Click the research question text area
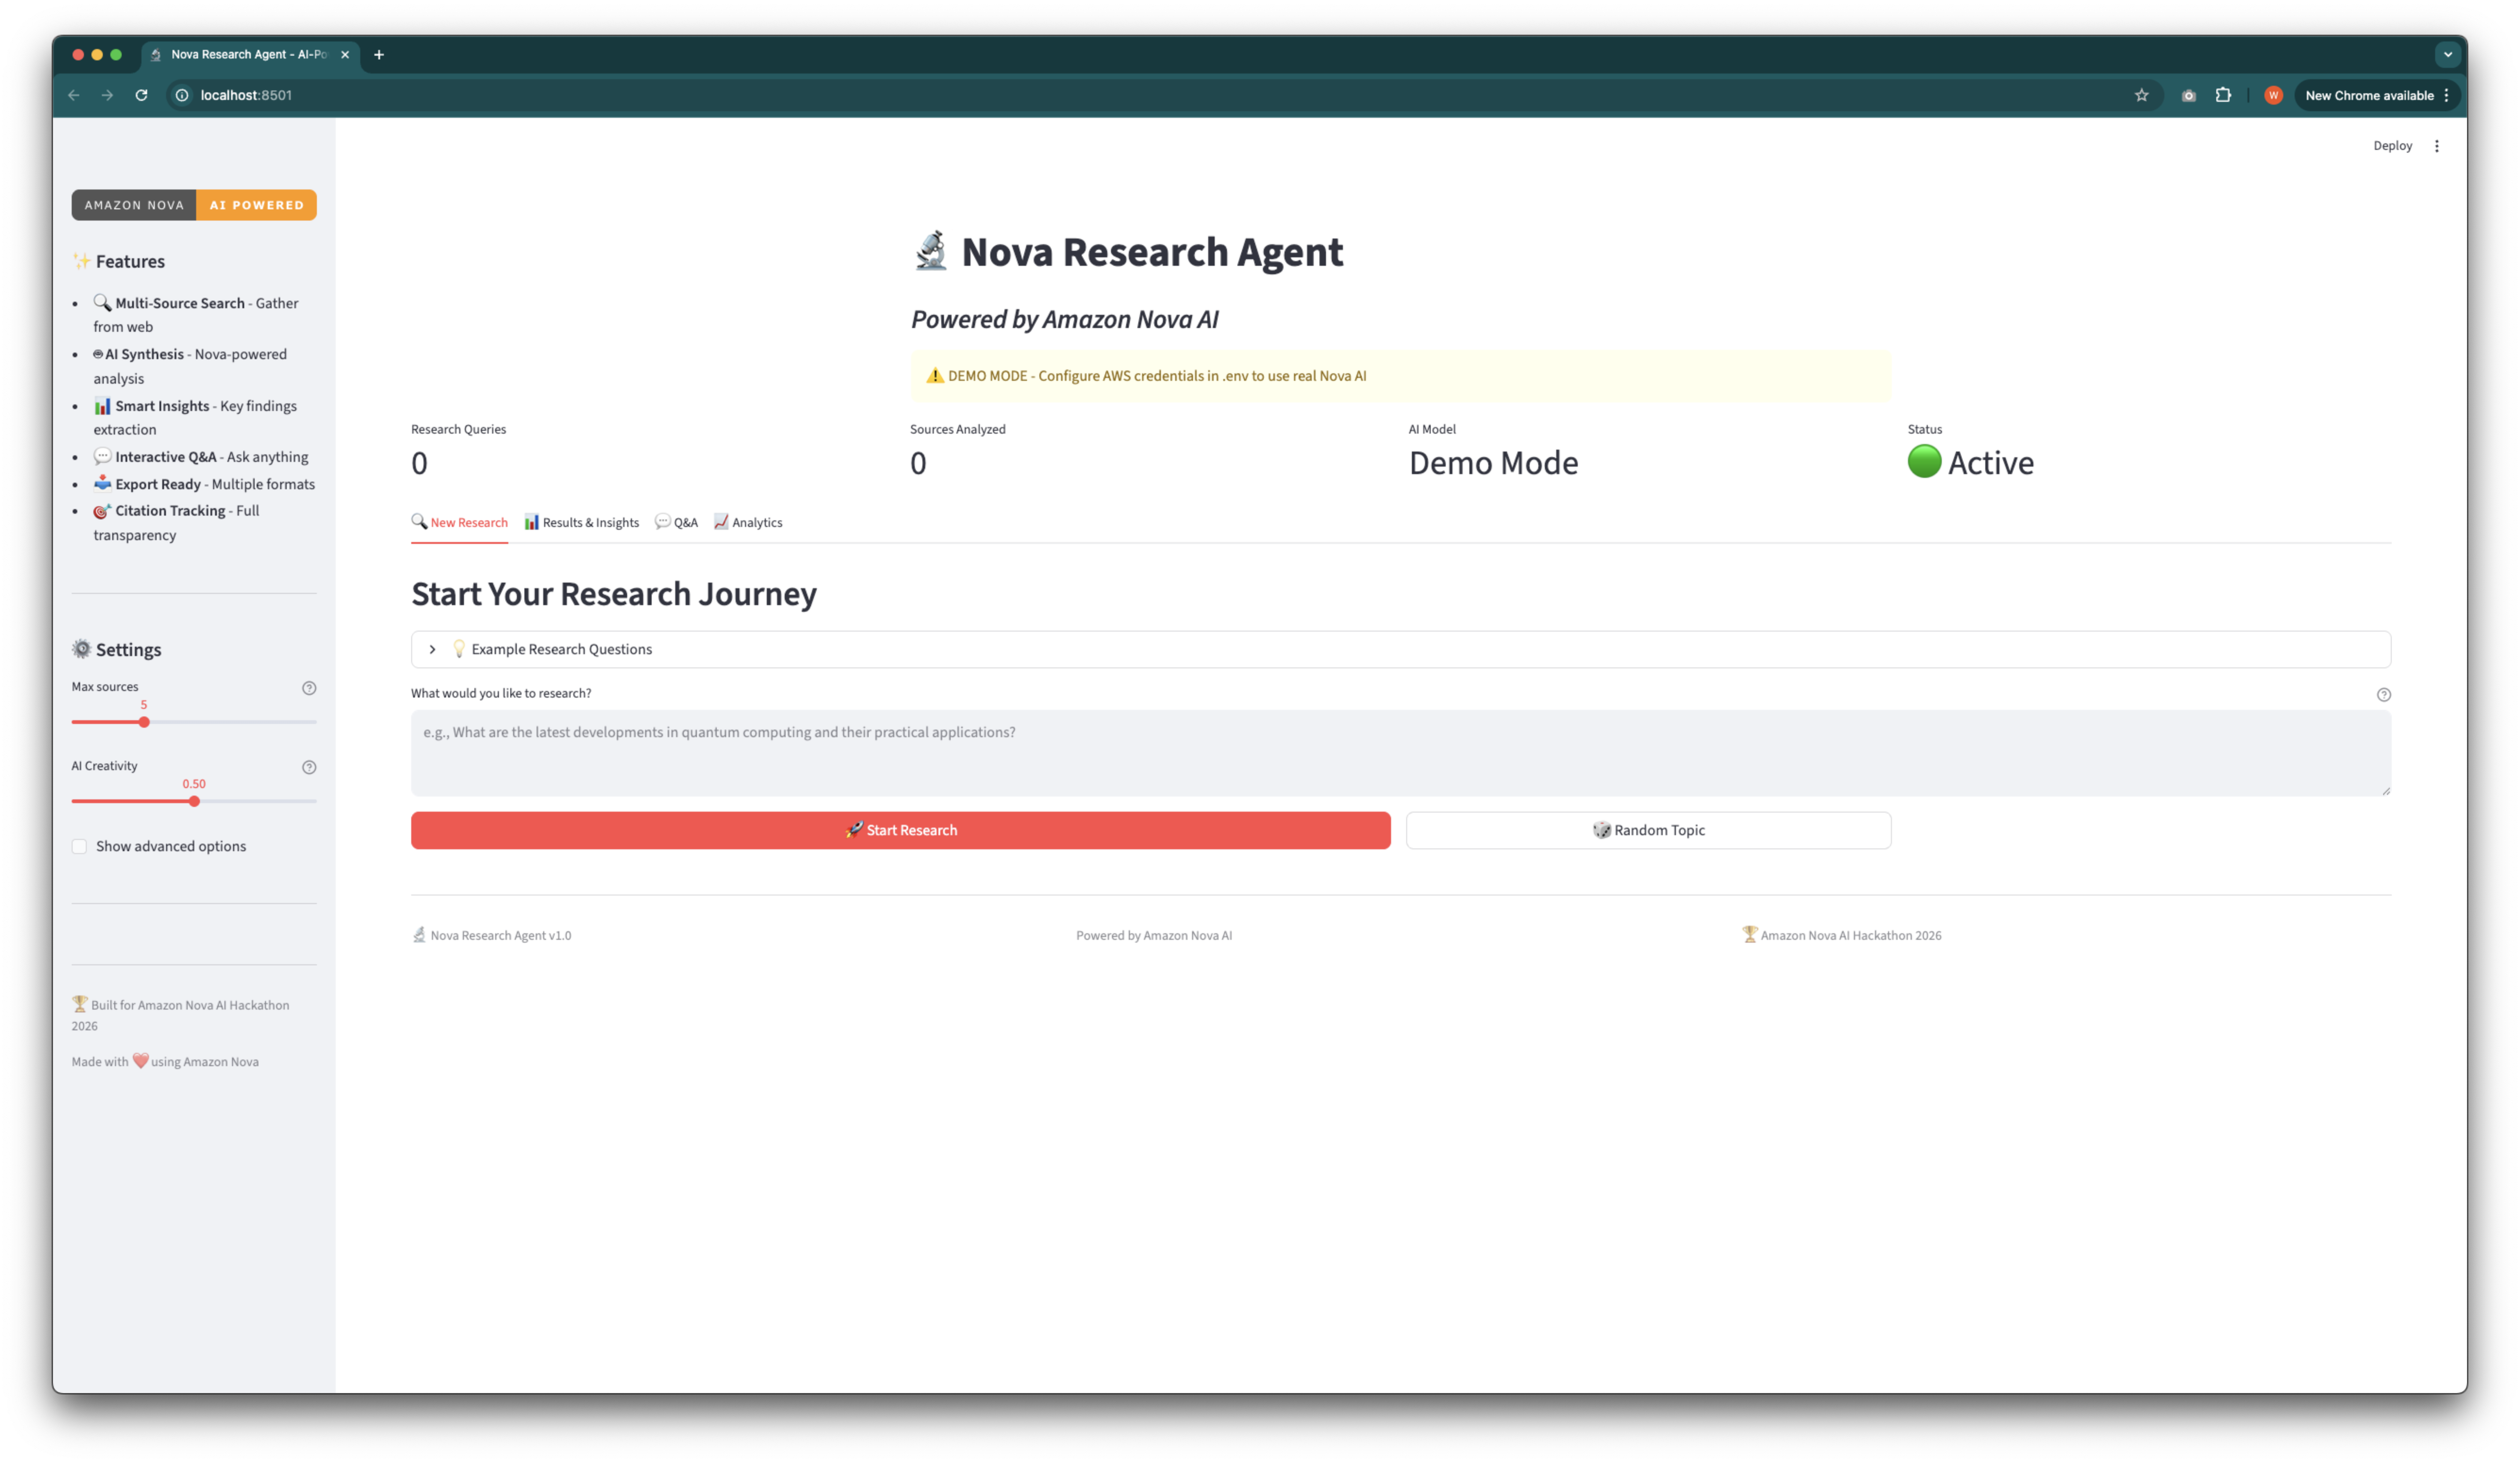This screenshot has width=2520, height=1463. click(x=1400, y=753)
